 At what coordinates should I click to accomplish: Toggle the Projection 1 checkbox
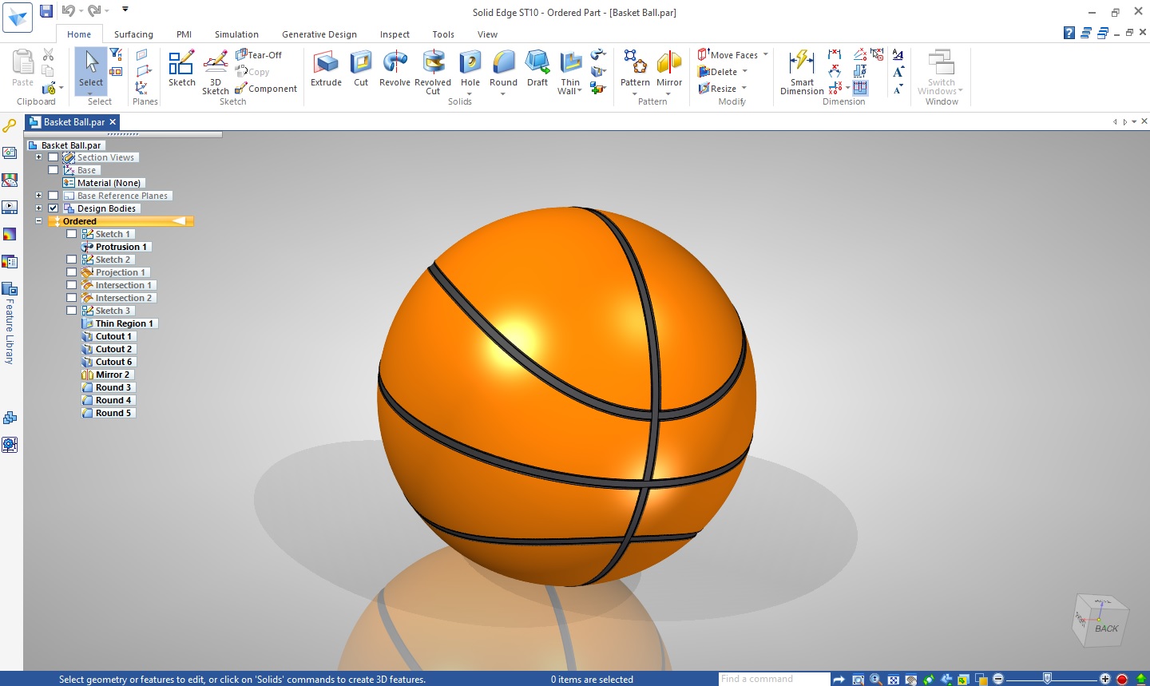(x=71, y=272)
